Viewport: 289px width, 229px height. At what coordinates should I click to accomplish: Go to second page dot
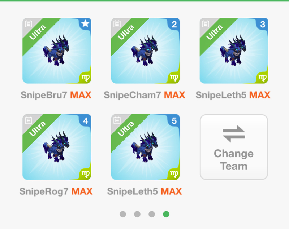pos(137,214)
